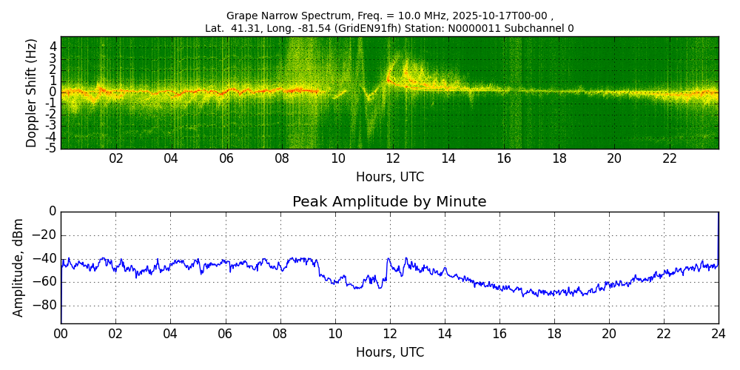Click the Peak Amplitude by Minute title
The width and height of the screenshot is (740, 370).
coord(389,202)
